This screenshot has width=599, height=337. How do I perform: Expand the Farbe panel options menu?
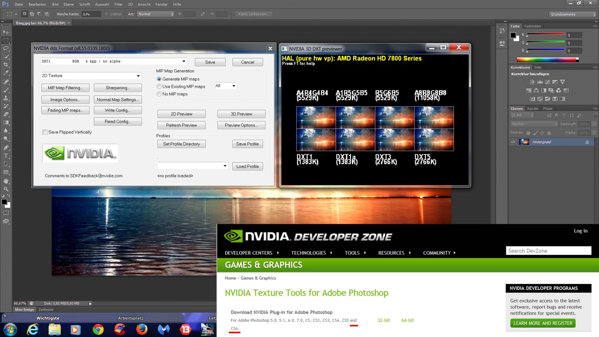tap(595, 26)
